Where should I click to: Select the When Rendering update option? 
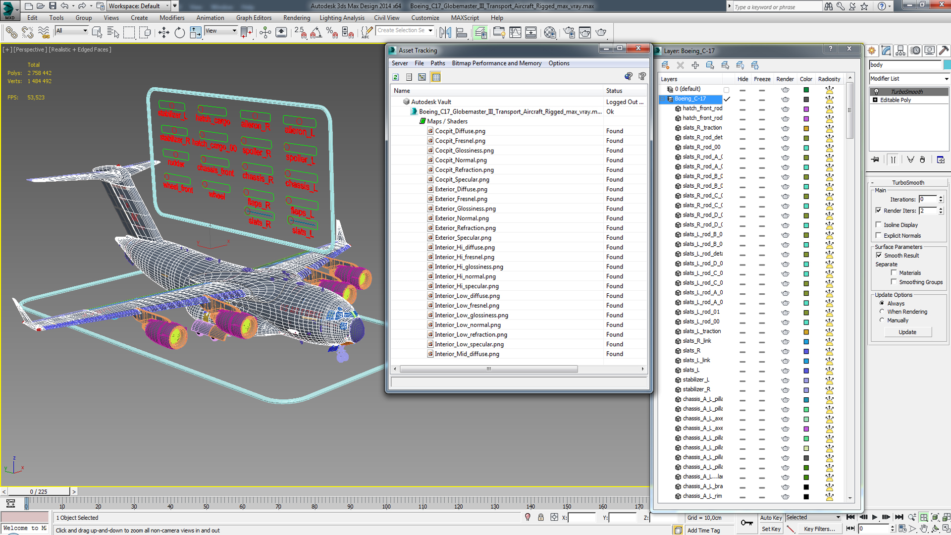tap(882, 312)
